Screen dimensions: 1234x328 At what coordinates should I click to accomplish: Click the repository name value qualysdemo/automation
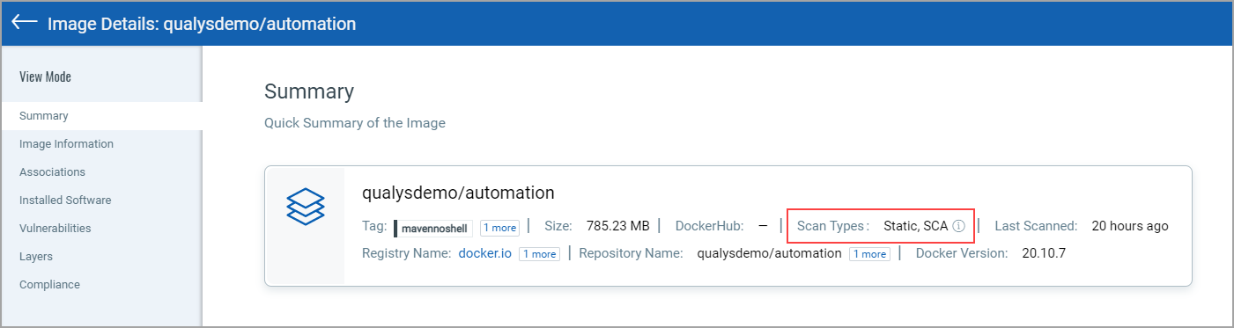tap(769, 253)
